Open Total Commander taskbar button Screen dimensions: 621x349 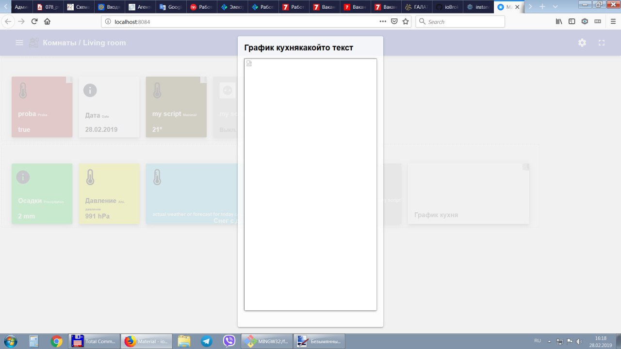point(94,341)
